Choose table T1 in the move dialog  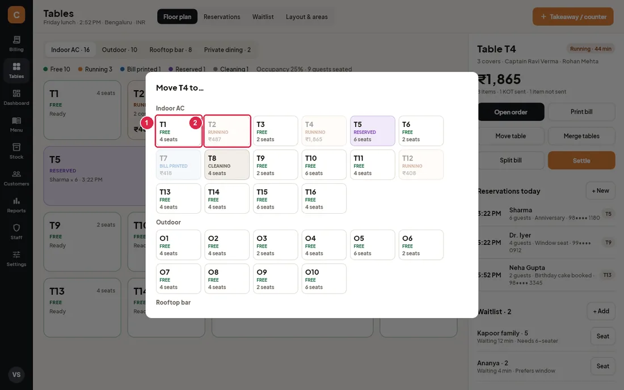[178, 131]
